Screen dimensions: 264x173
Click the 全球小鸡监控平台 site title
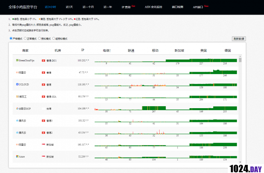click(23, 7)
